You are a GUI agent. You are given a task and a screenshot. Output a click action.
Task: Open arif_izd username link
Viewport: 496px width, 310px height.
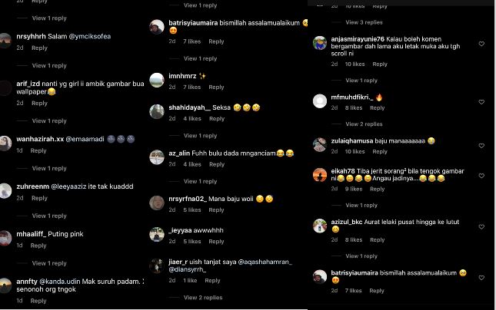point(28,84)
